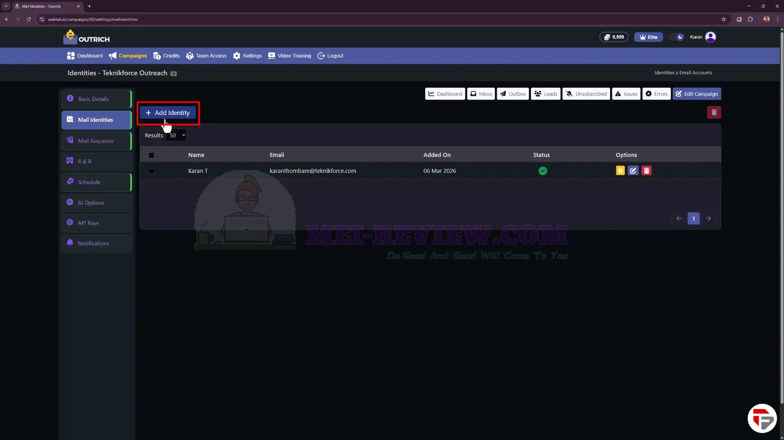
Task: Click the Add Identity button
Action: click(x=168, y=113)
